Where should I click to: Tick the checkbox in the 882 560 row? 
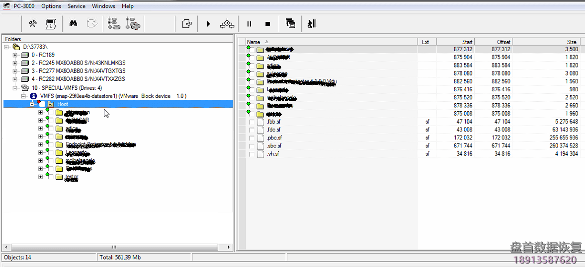[252, 82]
